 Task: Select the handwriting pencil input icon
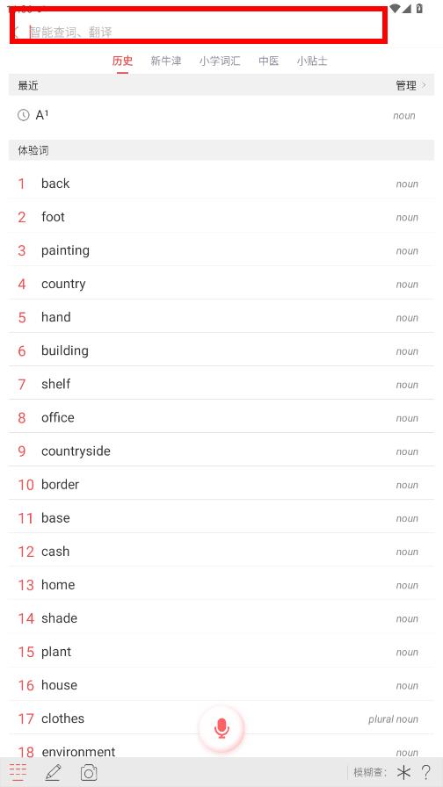pos(53,772)
